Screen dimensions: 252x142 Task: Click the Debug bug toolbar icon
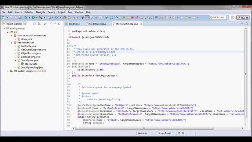tap(26, 17)
